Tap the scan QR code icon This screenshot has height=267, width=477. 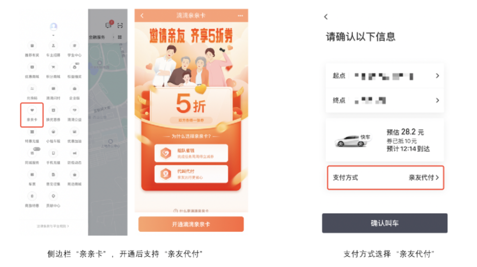120,26
